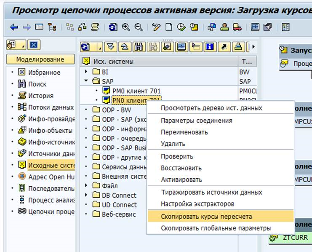Click the zoom in magnifier icon
The image size is (312, 252).
126,27
